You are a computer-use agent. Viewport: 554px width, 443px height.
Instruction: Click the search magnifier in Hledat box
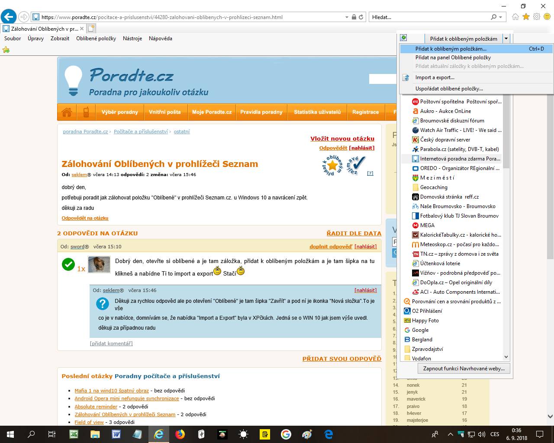pyautogui.click(x=494, y=17)
